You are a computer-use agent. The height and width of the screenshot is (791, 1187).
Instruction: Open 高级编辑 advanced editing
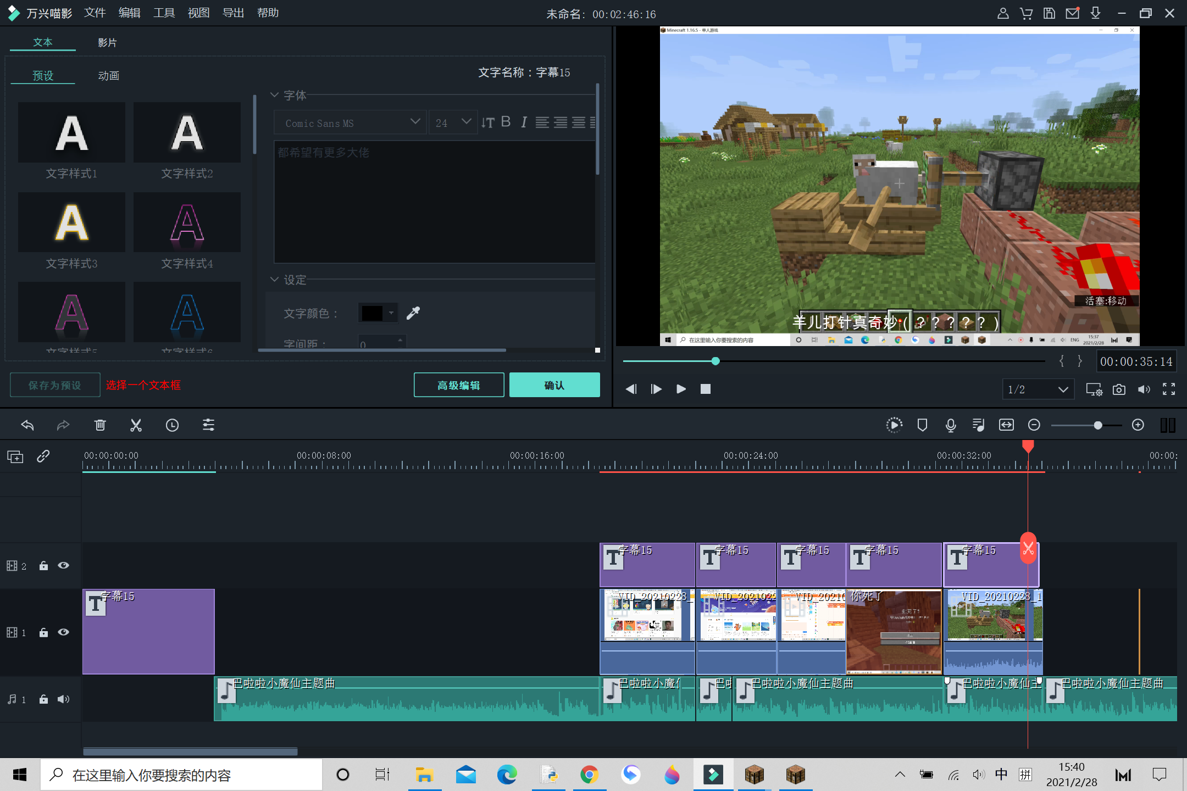tap(459, 385)
